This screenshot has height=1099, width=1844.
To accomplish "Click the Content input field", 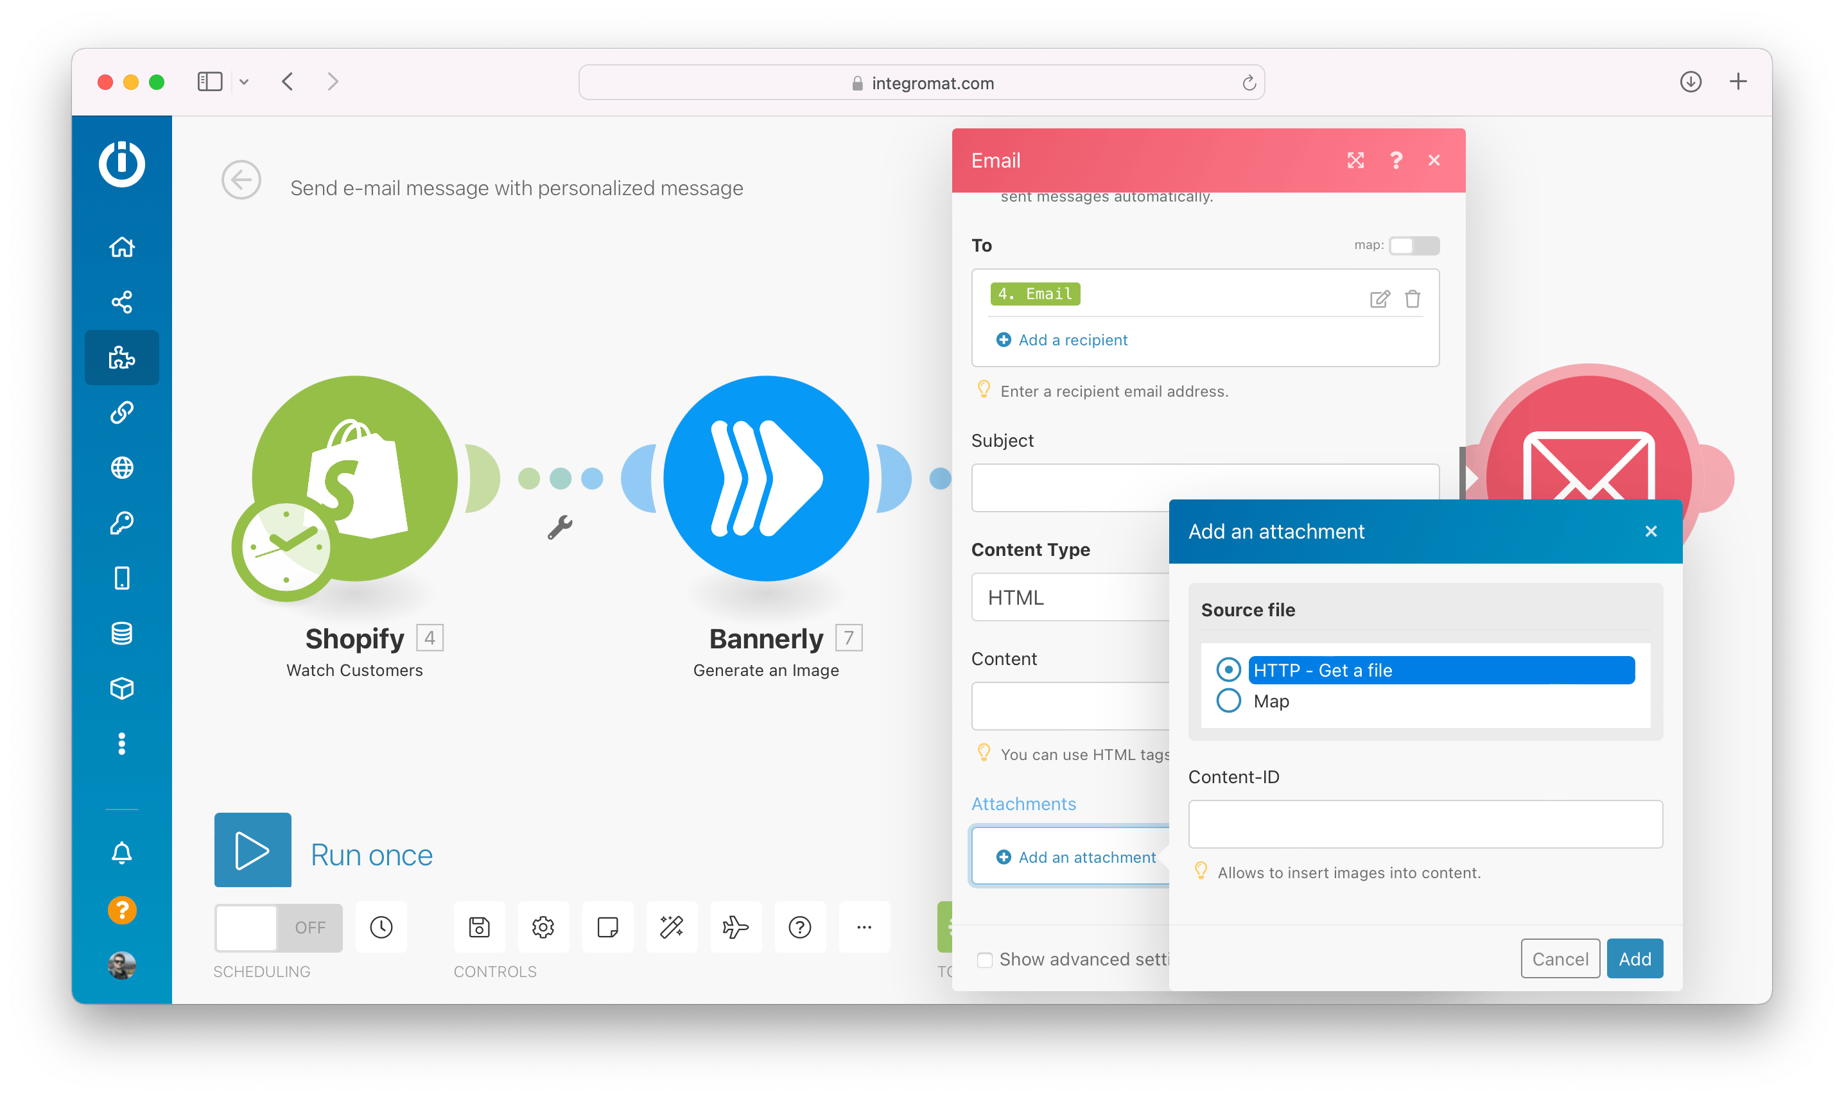I will 1070,705.
